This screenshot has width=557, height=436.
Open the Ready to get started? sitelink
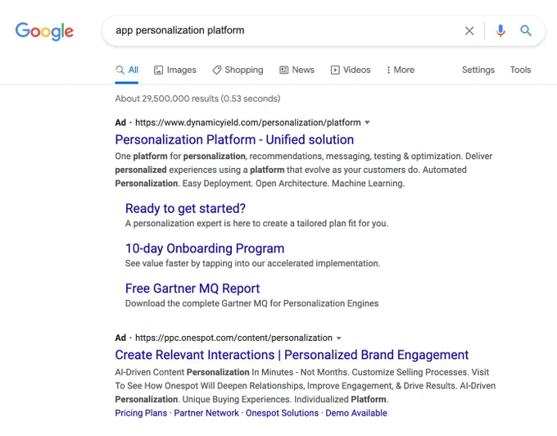[185, 209]
